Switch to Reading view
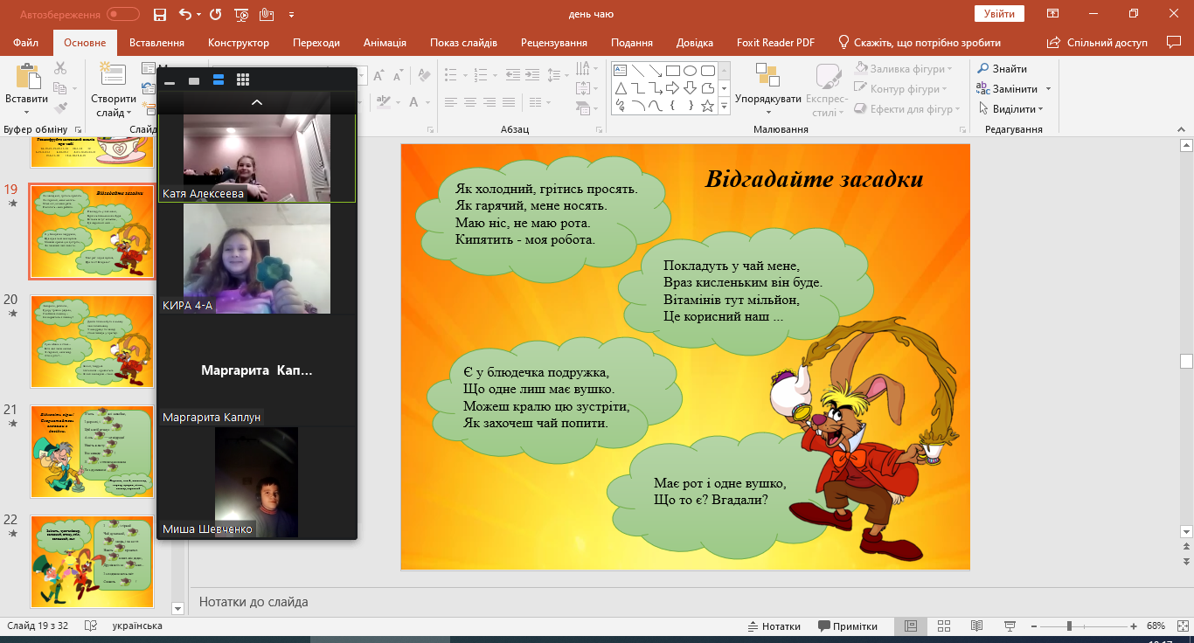 click(x=977, y=626)
